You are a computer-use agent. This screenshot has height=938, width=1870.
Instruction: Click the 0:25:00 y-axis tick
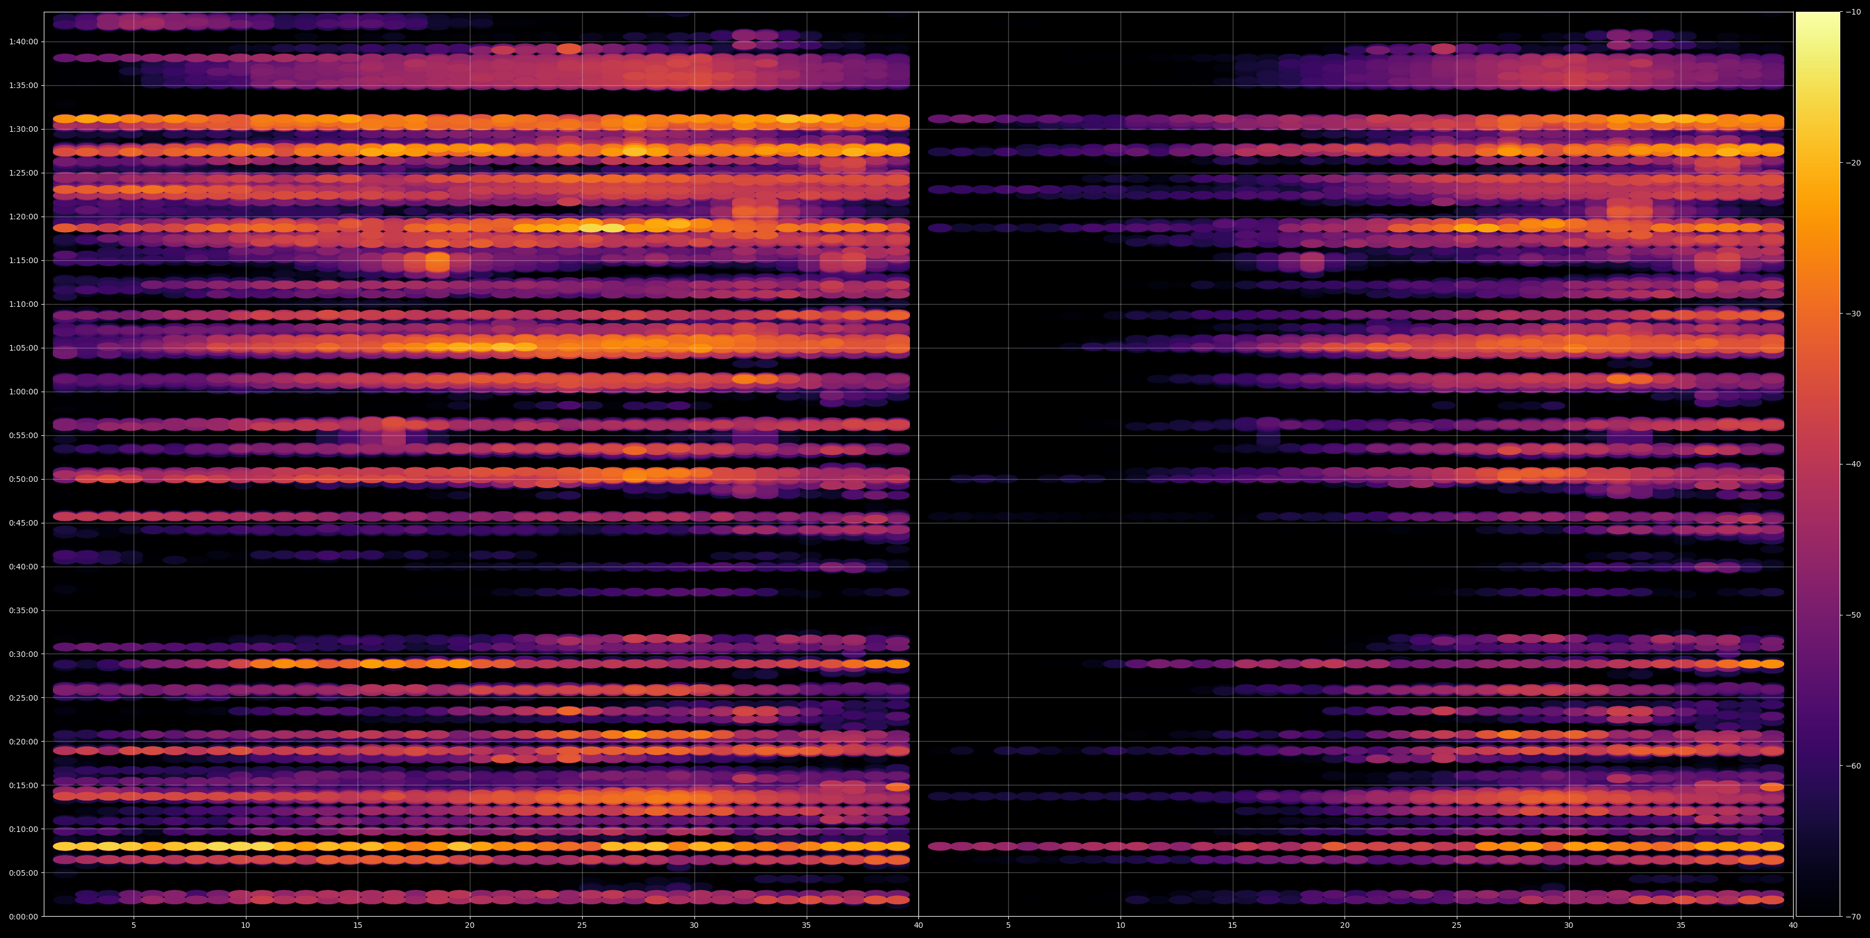[x=23, y=698]
